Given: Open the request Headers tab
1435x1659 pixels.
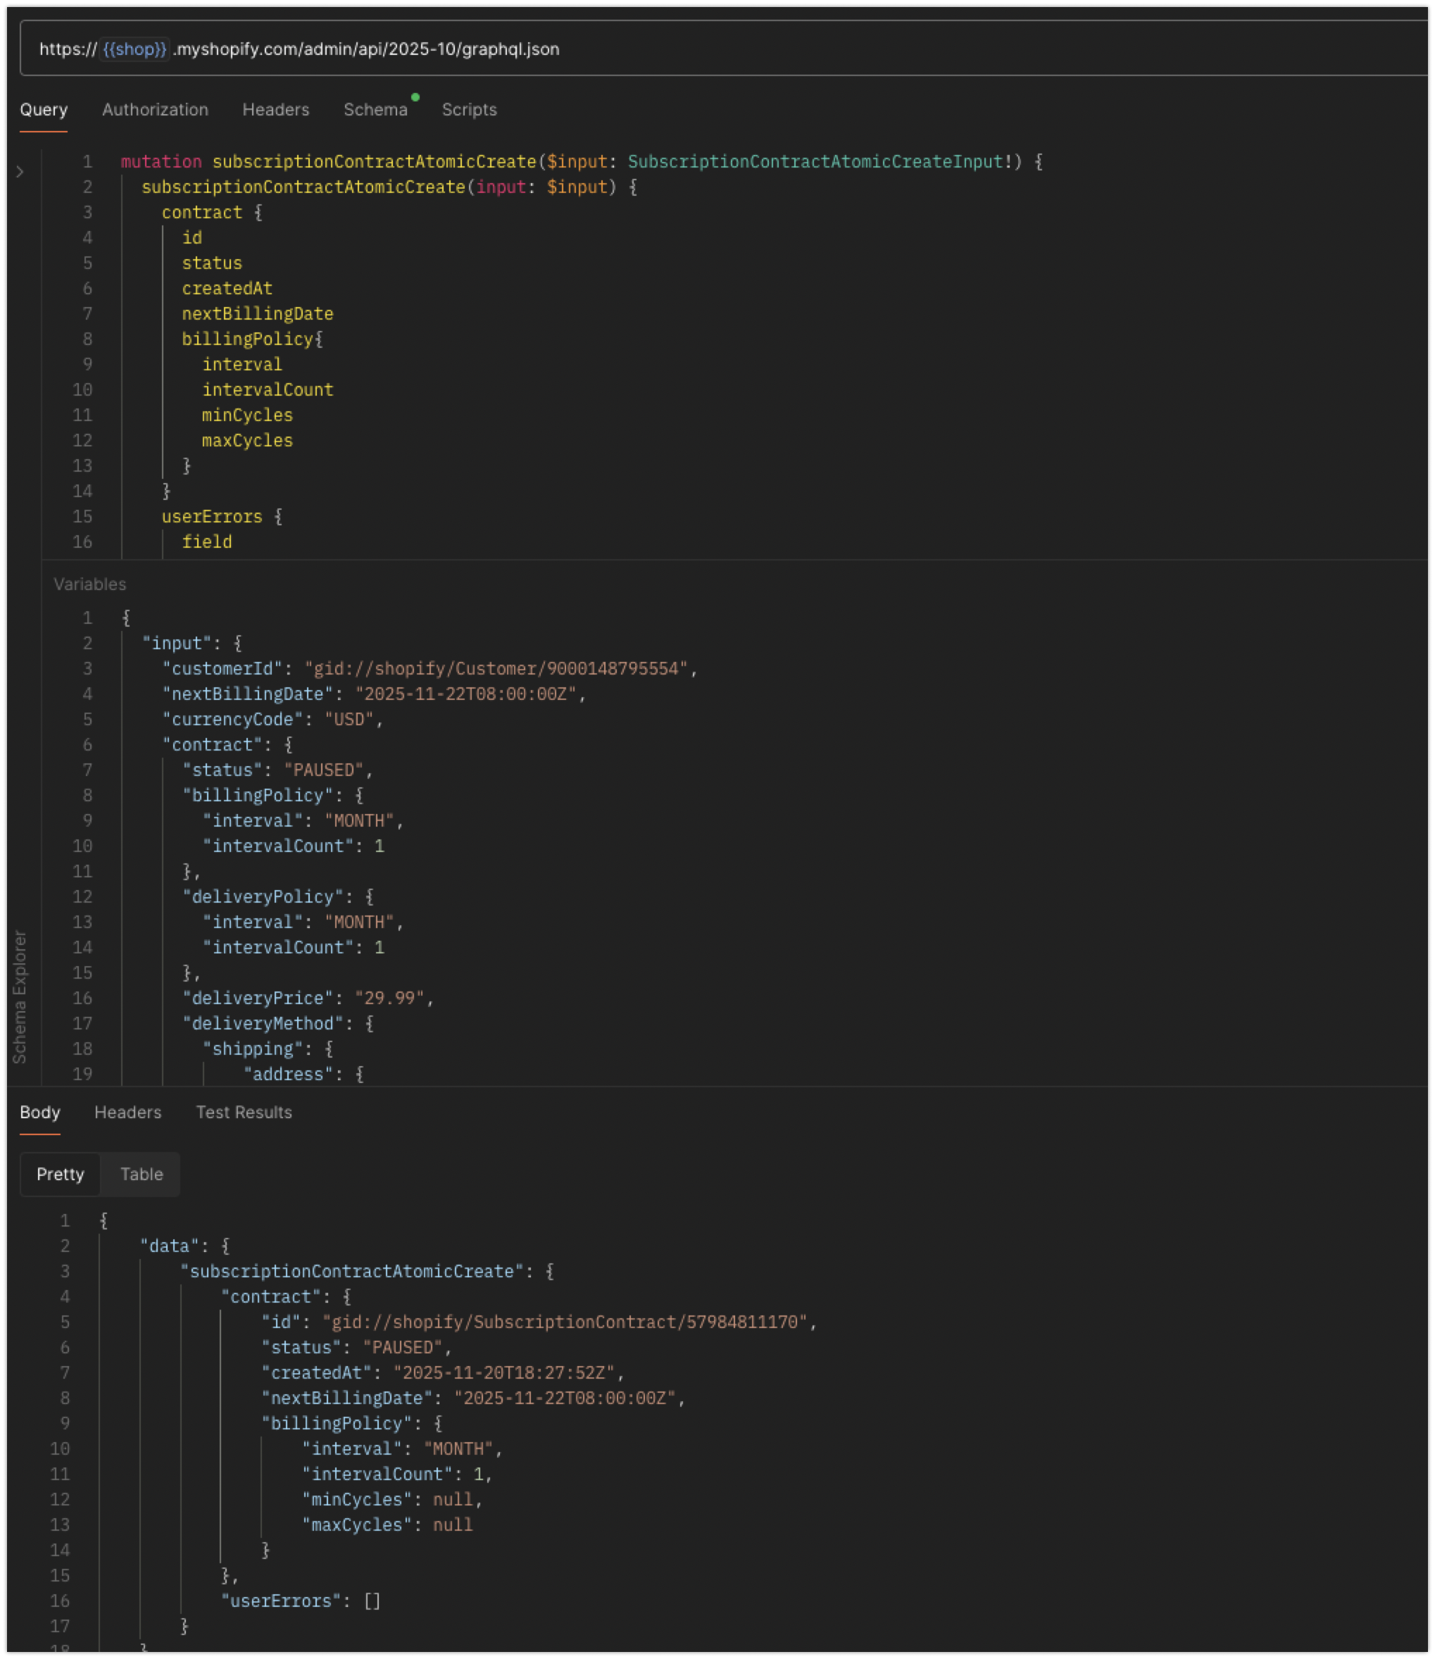Looking at the screenshot, I should click(x=275, y=110).
